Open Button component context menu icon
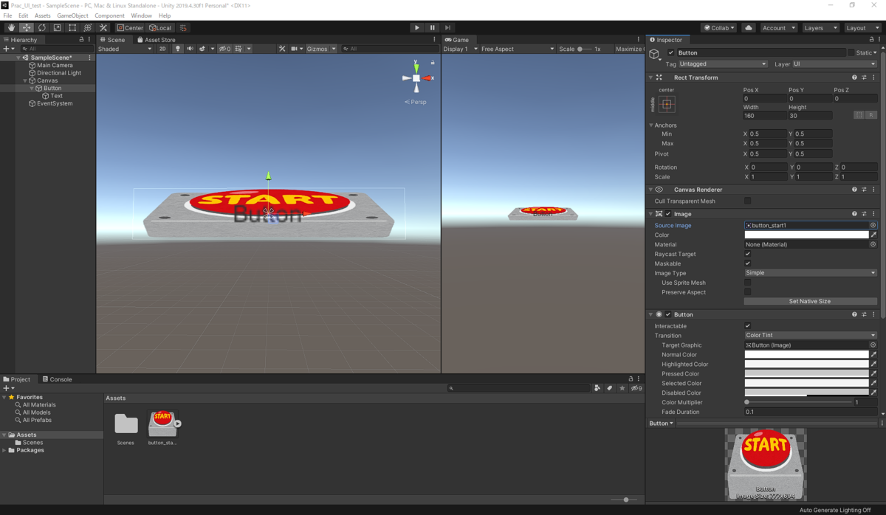 (873, 314)
